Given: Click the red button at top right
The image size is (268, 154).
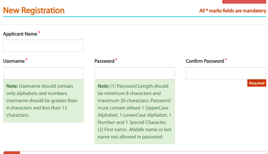Looking at the screenshot, I should pos(244,2).
